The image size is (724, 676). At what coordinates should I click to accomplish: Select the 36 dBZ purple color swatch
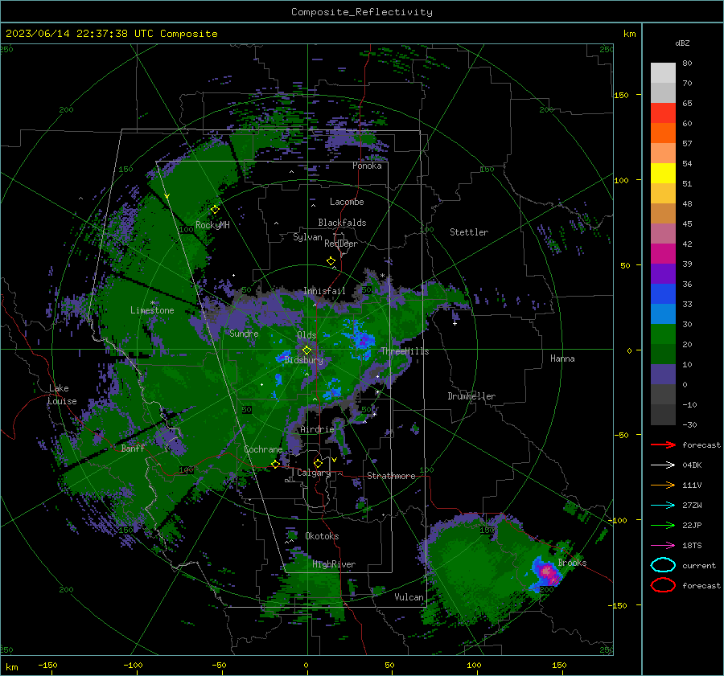tap(663, 273)
